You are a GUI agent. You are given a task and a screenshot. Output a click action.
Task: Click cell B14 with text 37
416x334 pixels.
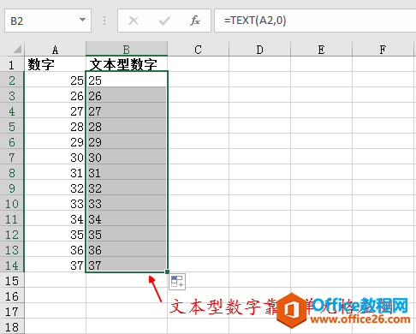tap(127, 265)
